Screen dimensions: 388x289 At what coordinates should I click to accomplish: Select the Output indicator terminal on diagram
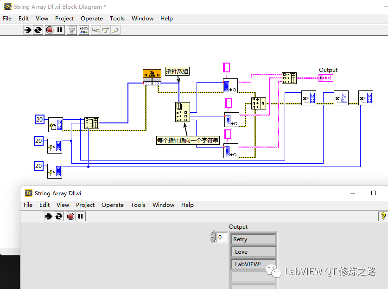(325, 77)
